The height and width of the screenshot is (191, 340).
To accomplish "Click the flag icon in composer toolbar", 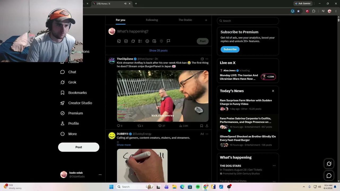I will (x=168, y=41).
